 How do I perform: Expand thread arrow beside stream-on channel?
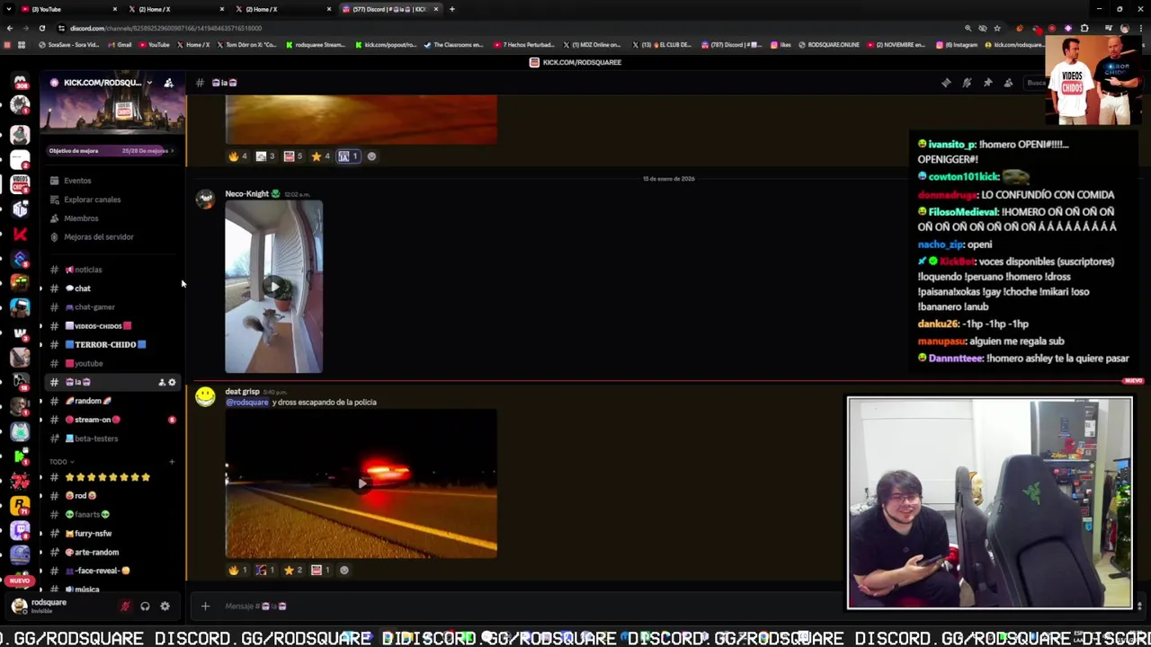pyautogui.click(x=40, y=420)
